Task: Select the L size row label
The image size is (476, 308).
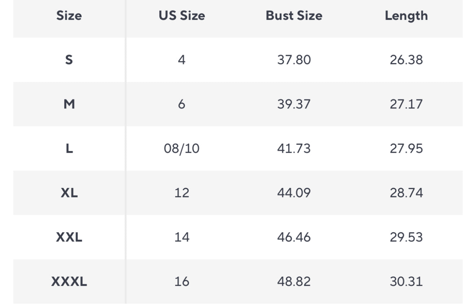Action: [x=69, y=148]
